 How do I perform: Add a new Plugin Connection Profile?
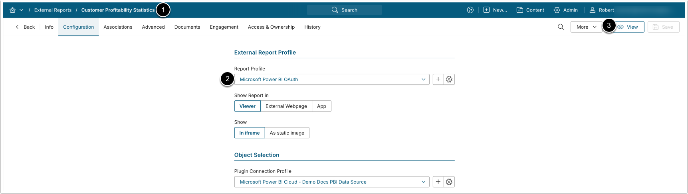438,182
